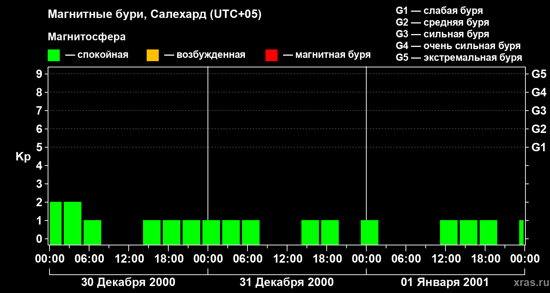This screenshot has height=293, width=550.
Task: Click the 'G4' right-axis tick label
Action: pos(539,92)
